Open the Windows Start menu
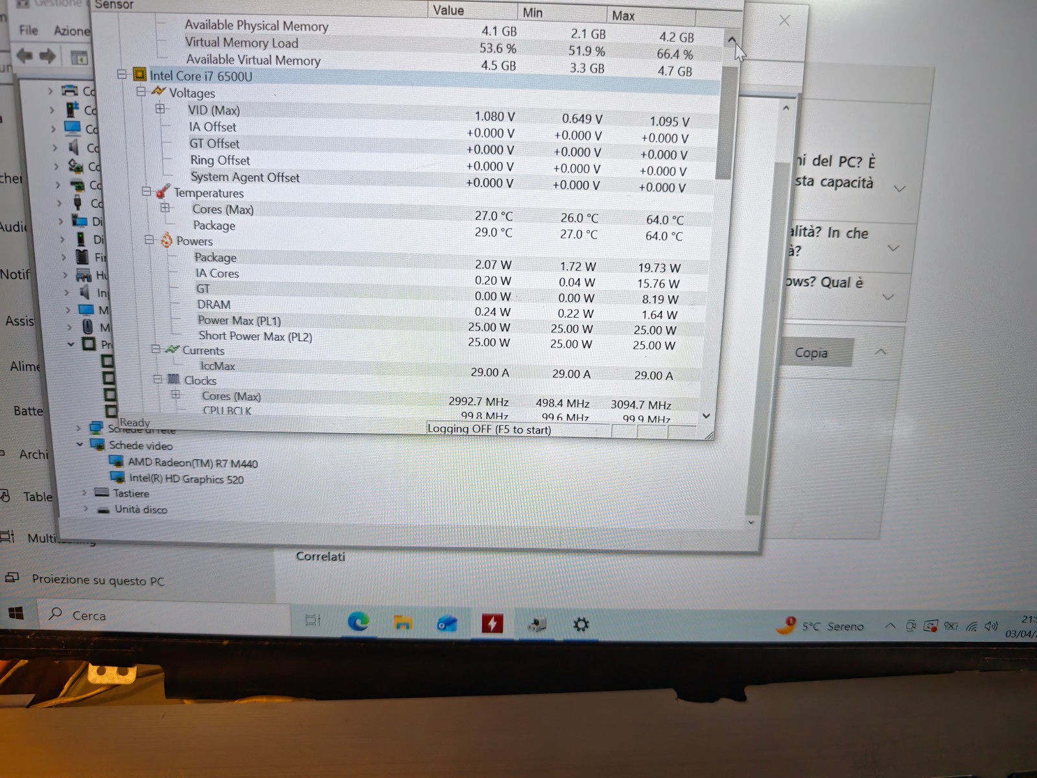This screenshot has height=778, width=1037. coord(16,613)
